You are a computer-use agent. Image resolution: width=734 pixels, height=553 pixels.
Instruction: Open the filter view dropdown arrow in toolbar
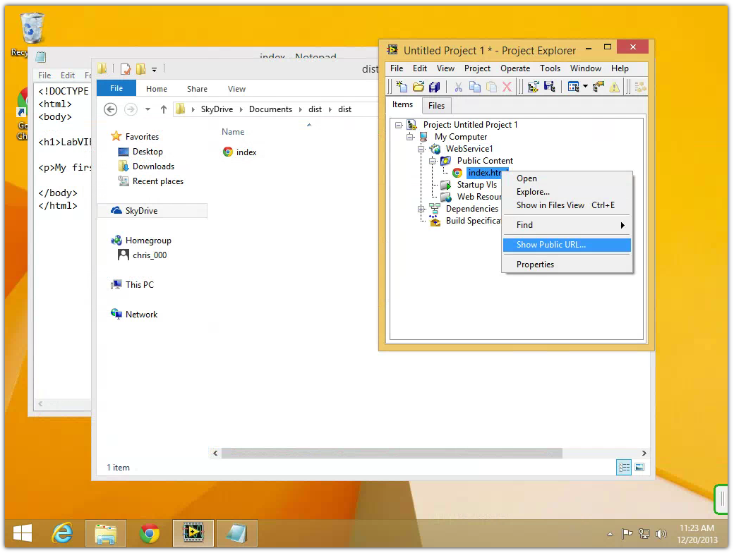tap(585, 87)
